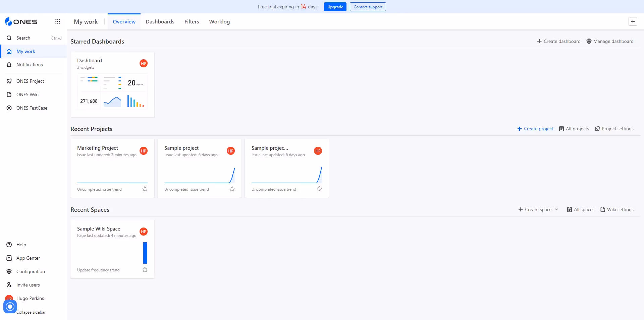Click HP avatar on Sample Wiki Space card
This screenshot has width=644, height=320.
144,232
